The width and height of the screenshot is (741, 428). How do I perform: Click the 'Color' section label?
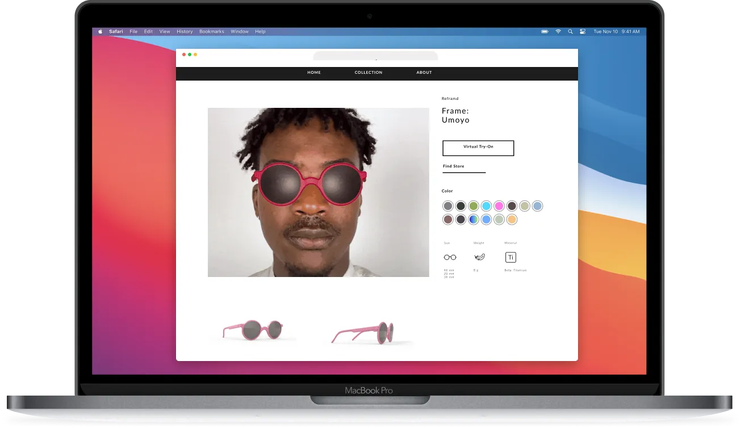(x=447, y=191)
